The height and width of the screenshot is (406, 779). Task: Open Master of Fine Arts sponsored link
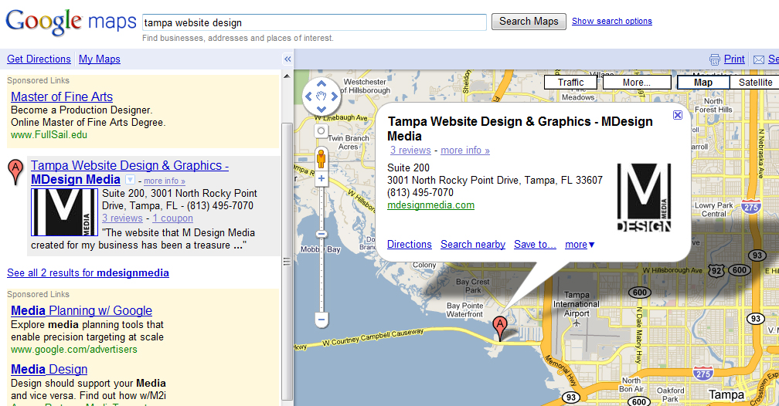coord(62,96)
